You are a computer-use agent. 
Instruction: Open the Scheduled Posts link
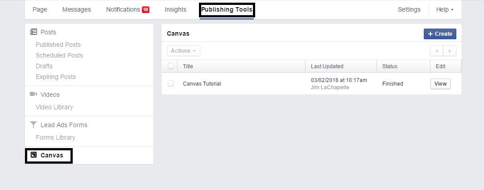[x=59, y=55]
